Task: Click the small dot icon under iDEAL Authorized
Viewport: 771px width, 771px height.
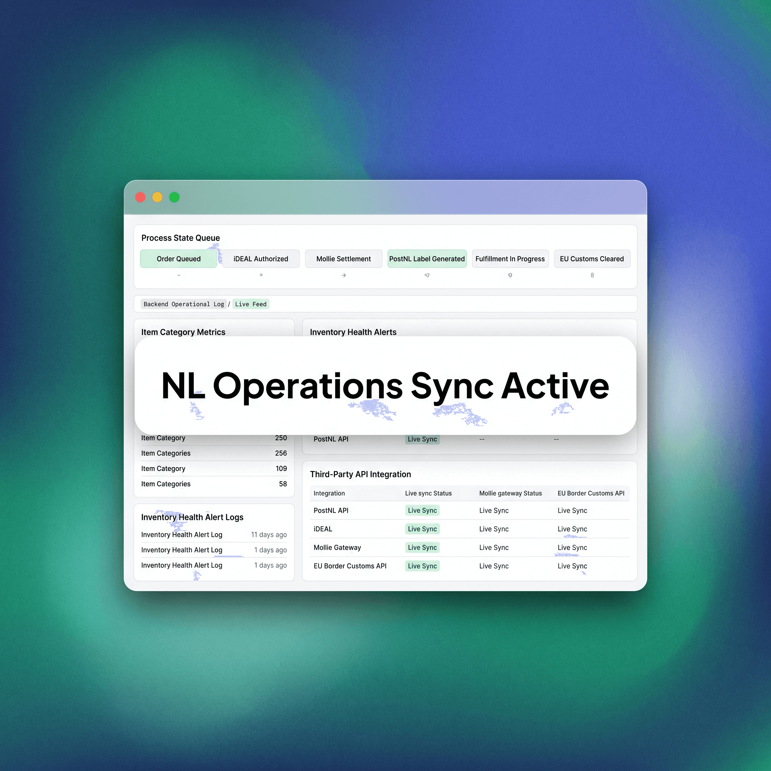Action: (261, 275)
